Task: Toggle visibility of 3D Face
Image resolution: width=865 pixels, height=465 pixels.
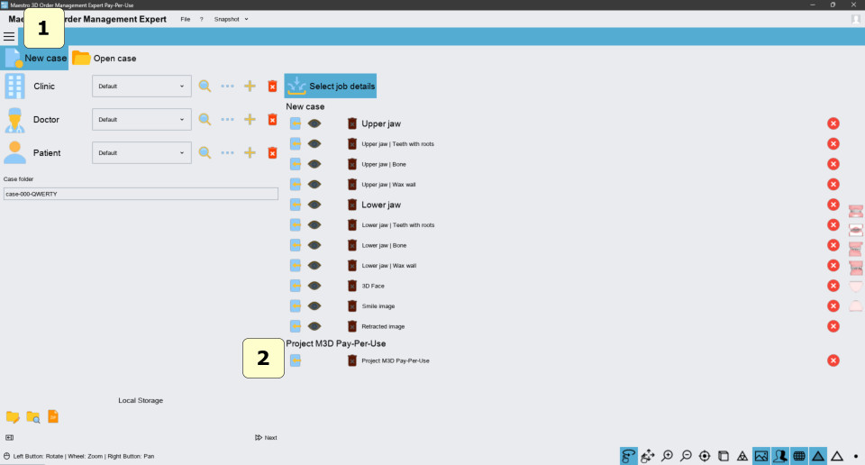Action: tap(314, 286)
